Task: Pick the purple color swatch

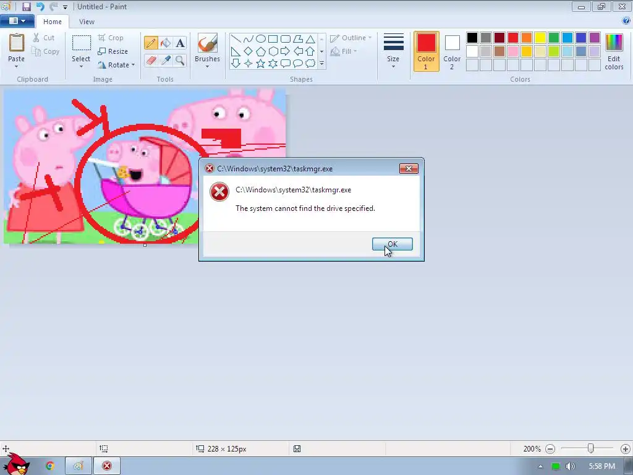Action: 595,38
